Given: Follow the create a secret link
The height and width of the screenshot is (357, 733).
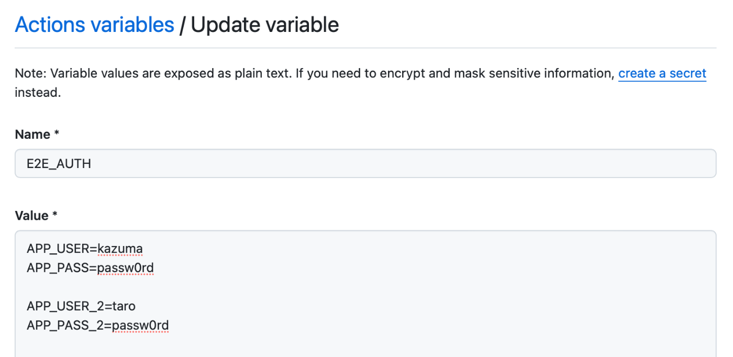Looking at the screenshot, I should 662,73.
